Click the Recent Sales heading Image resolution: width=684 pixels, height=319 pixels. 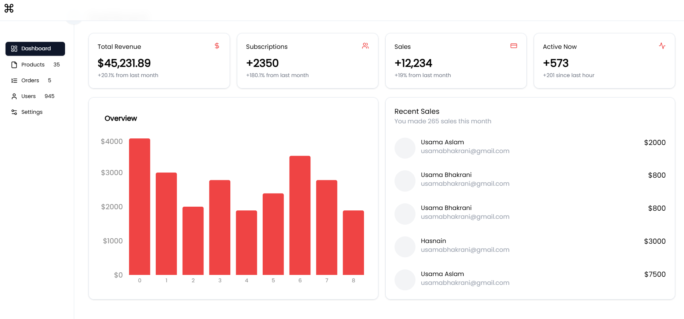[x=417, y=111]
